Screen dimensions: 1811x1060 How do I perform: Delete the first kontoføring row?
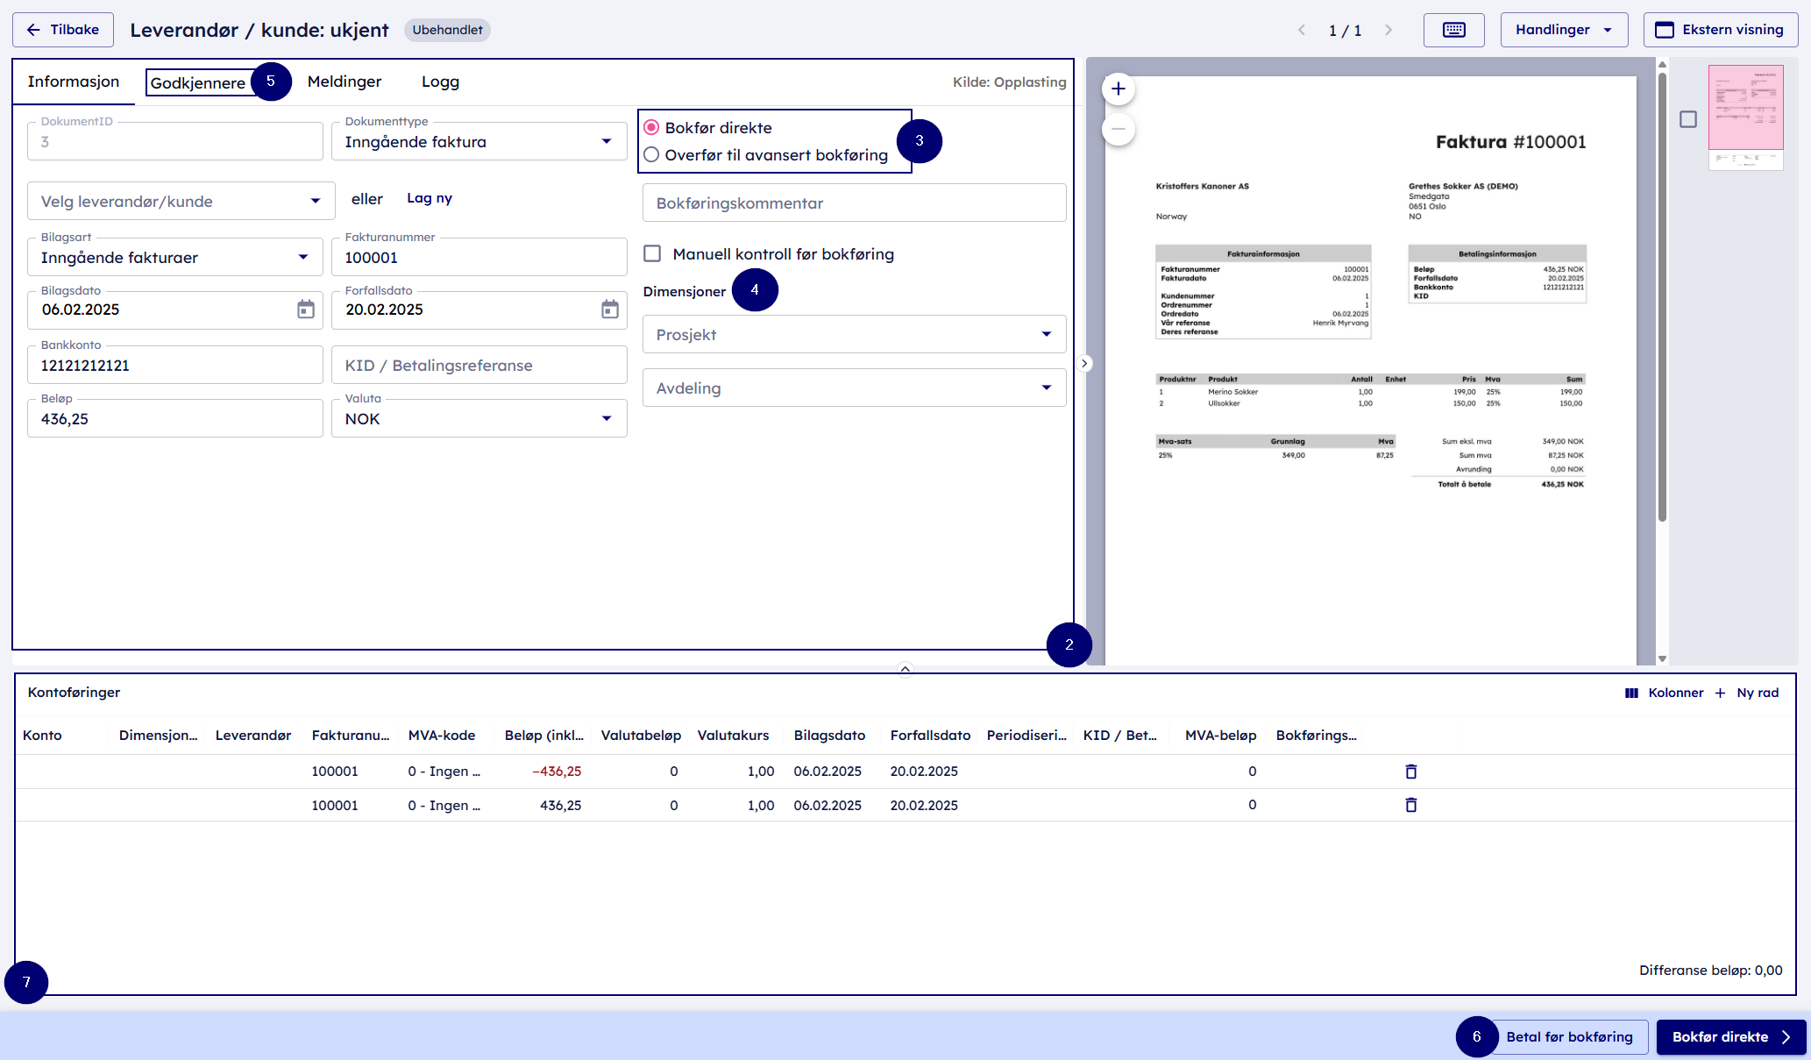click(x=1410, y=772)
